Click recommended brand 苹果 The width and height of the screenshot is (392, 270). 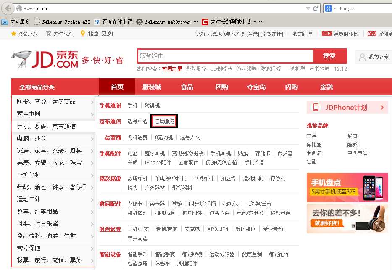311,136
